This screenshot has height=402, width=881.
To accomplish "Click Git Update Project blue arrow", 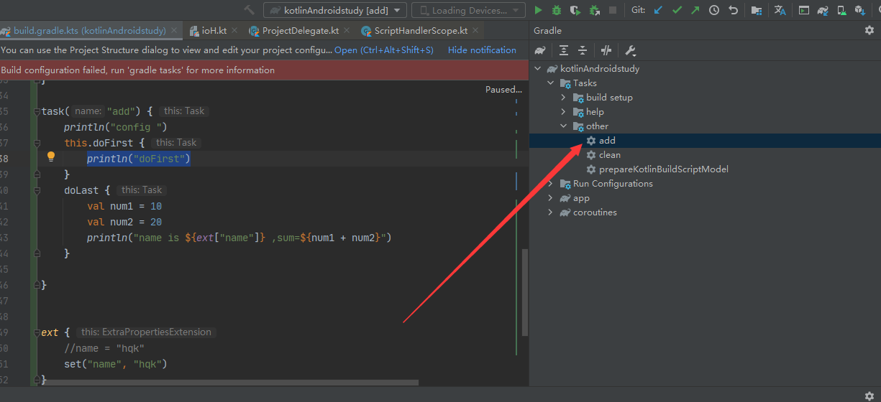I will pos(658,10).
